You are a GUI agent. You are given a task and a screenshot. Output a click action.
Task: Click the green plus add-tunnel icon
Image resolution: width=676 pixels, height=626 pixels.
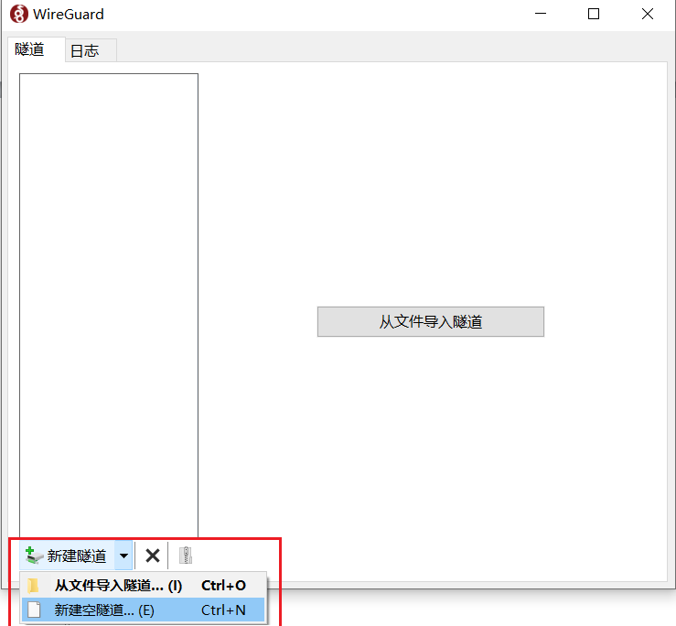[x=33, y=556]
